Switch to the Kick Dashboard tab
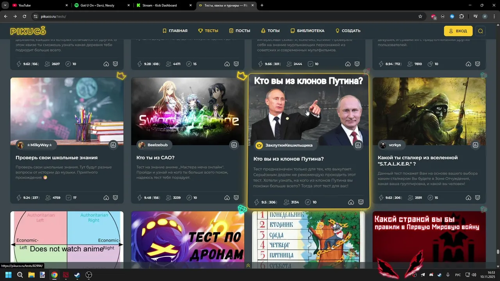 (x=164, y=5)
